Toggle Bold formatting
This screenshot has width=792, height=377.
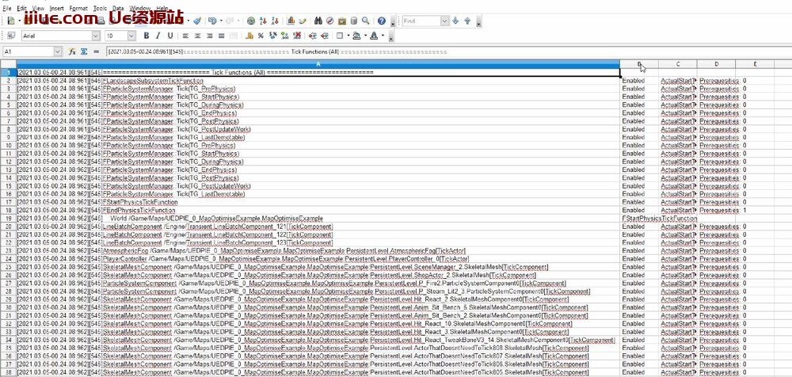pos(147,36)
